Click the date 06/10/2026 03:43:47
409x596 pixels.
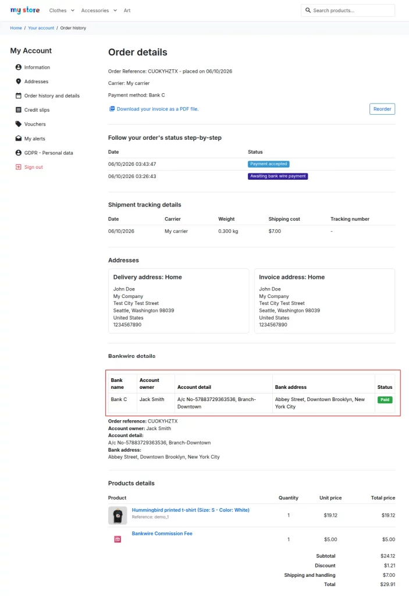click(x=132, y=164)
